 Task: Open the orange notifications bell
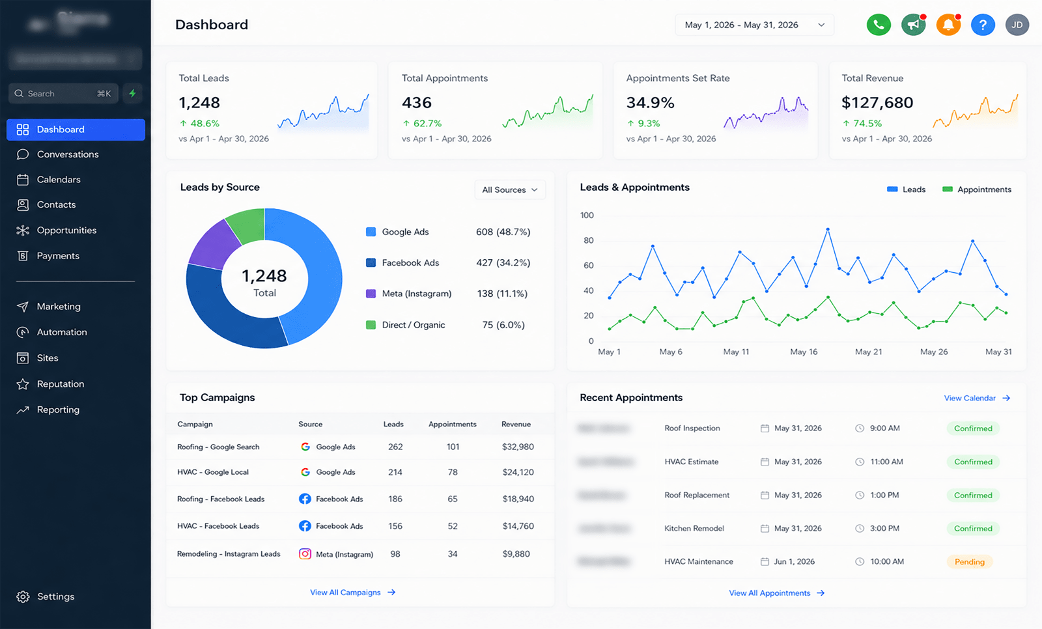948,25
